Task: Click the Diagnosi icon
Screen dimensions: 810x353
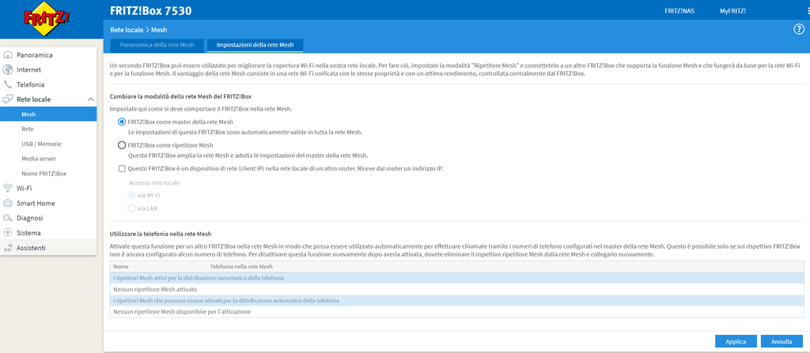Action: [7, 218]
